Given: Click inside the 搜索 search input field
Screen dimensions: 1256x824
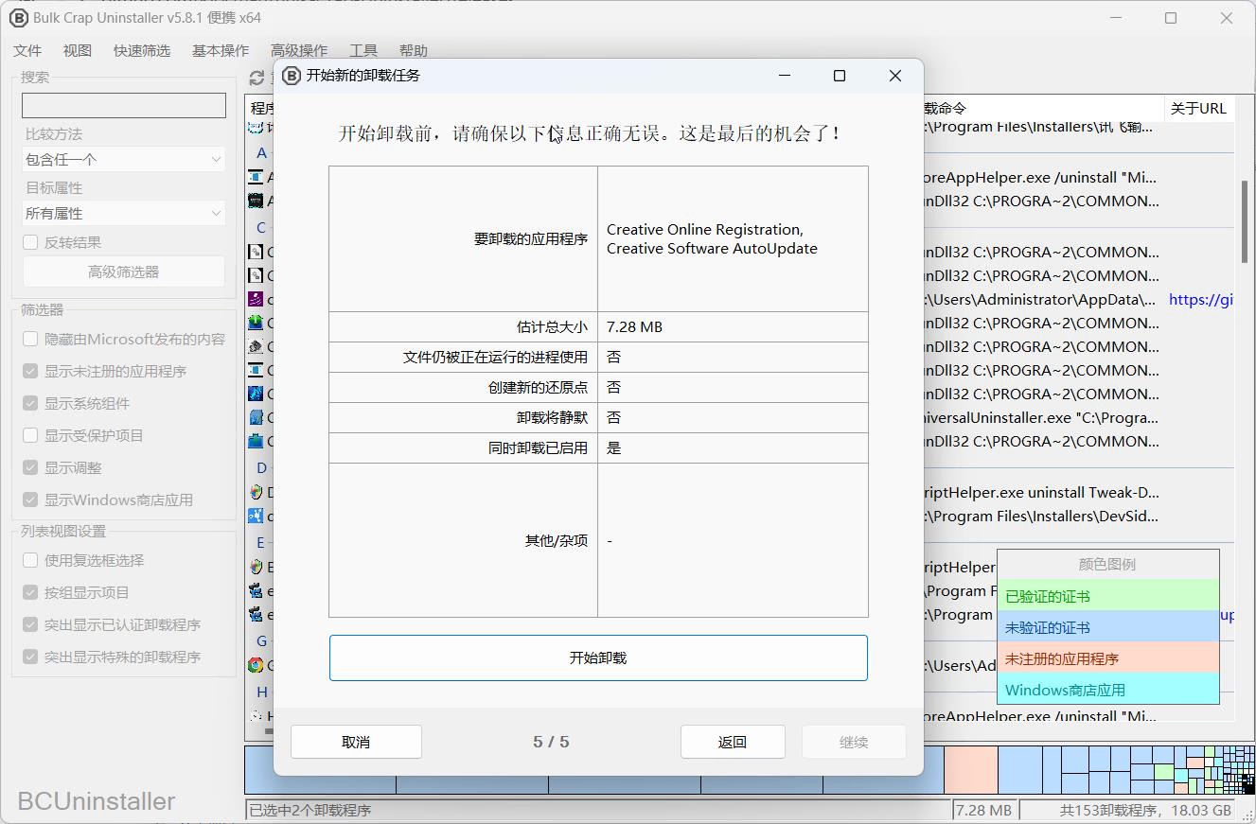Looking at the screenshot, I should pos(123,105).
